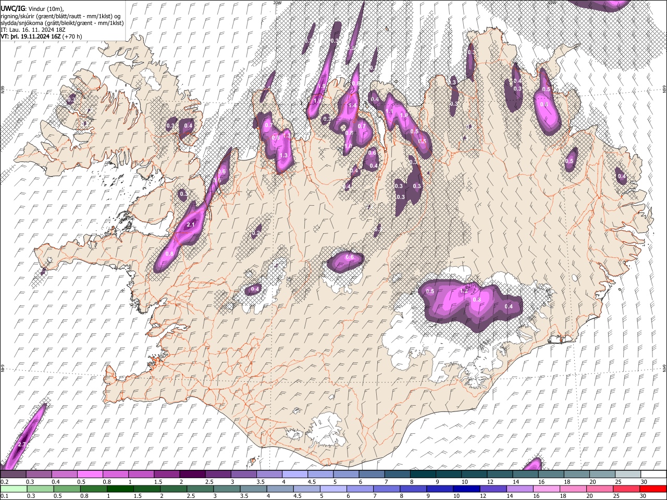Click the 'Vindur (10m)' label
The height and width of the screenshot is (500, 667).
pyautogui.click(x=46, y=9)
